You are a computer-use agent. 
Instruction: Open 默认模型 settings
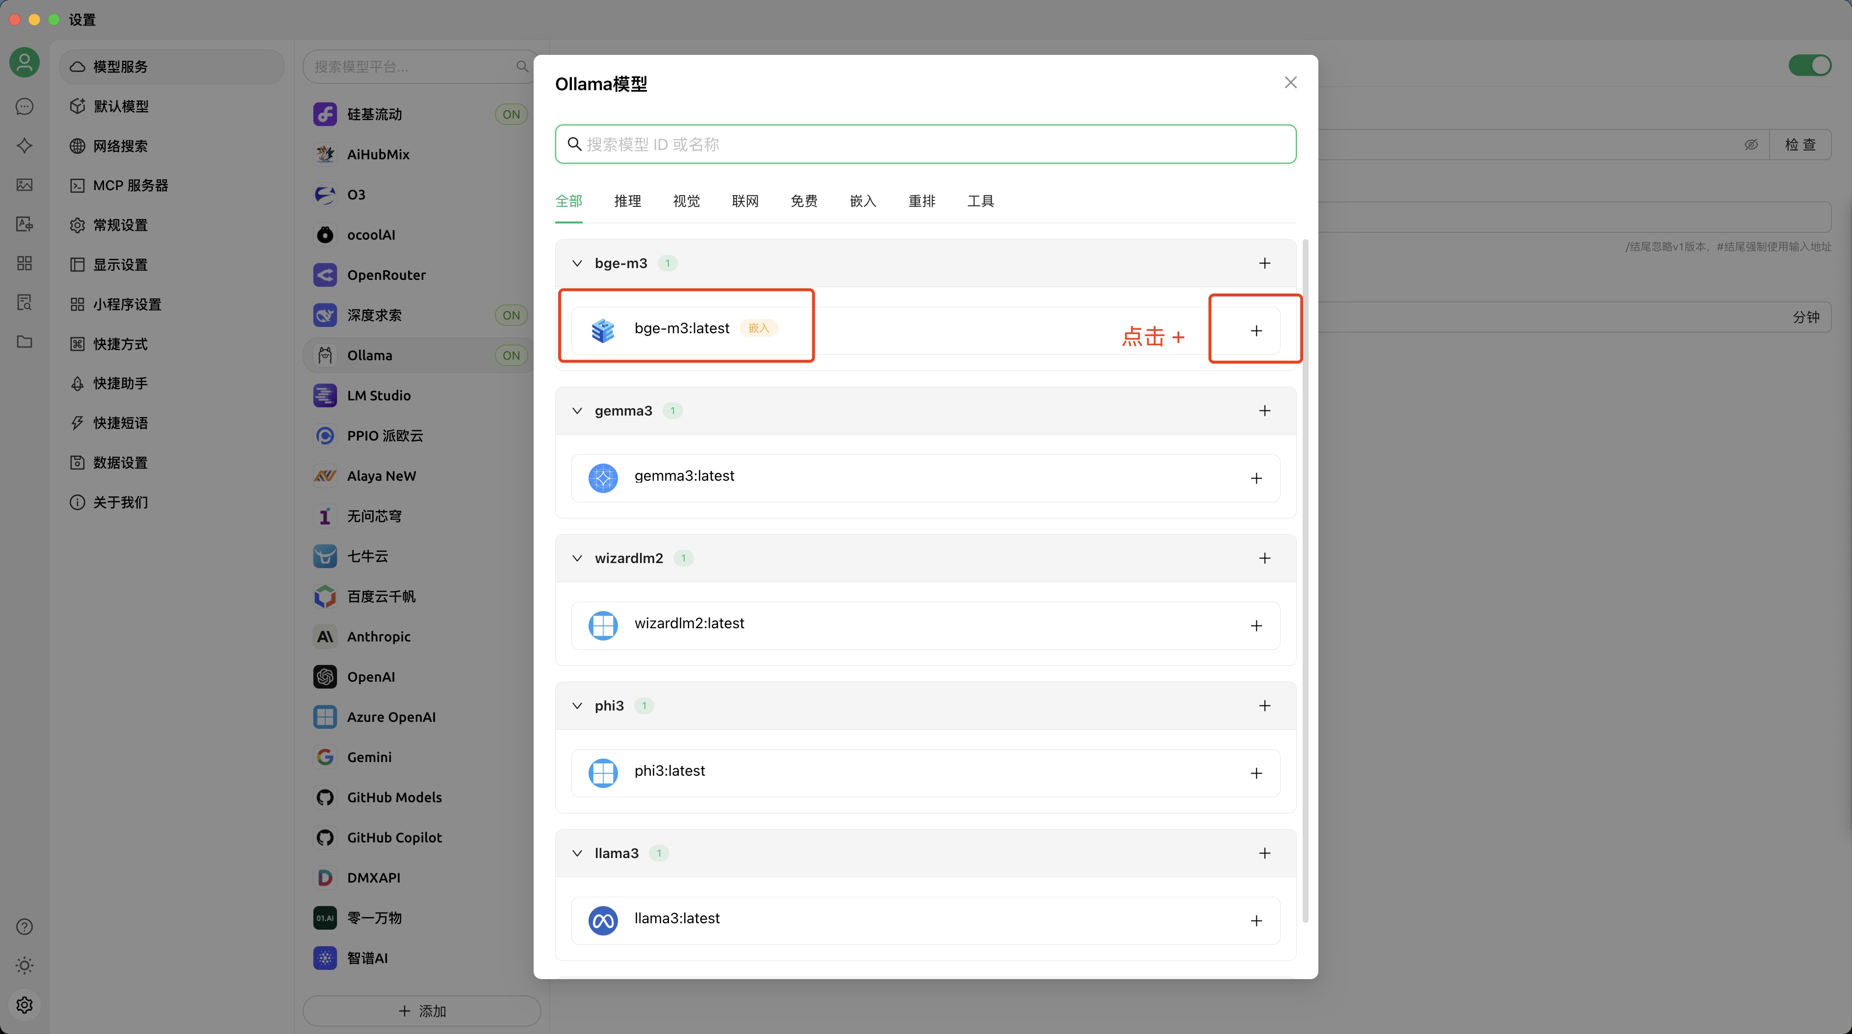172,106
